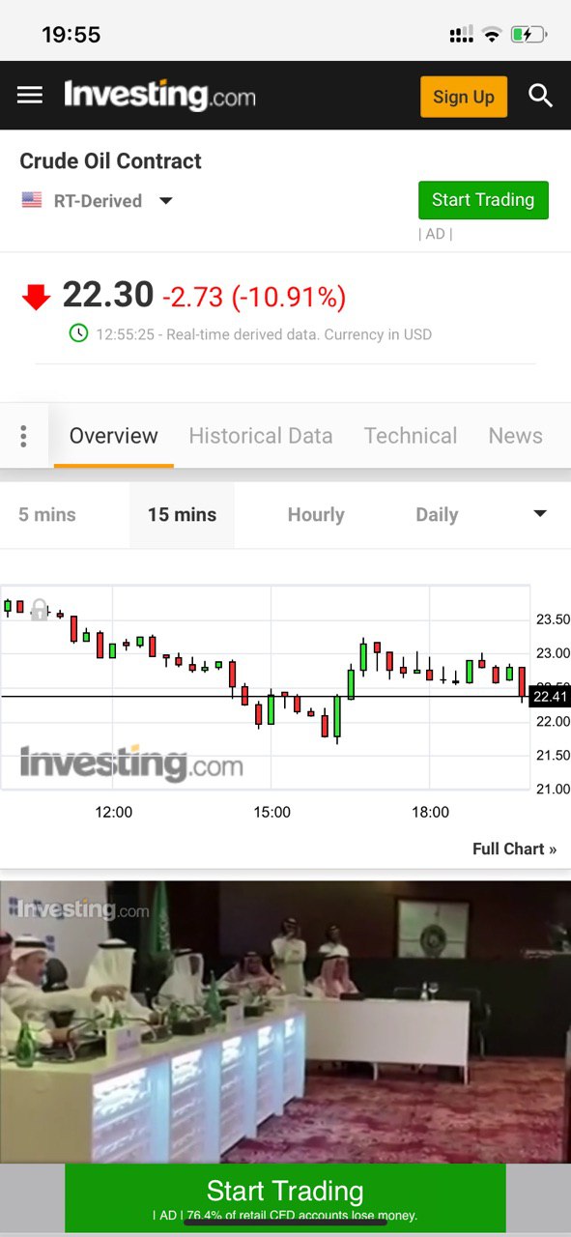The image size is (571, 1237).
Task: Tap the red down arrow price indicator
Action: (36, 297)
